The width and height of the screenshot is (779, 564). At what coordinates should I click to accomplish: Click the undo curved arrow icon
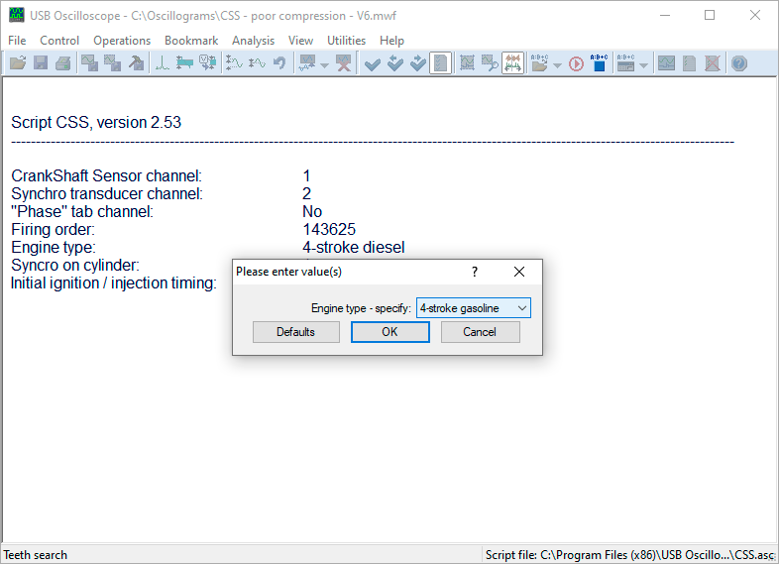(x=279, y=63)
